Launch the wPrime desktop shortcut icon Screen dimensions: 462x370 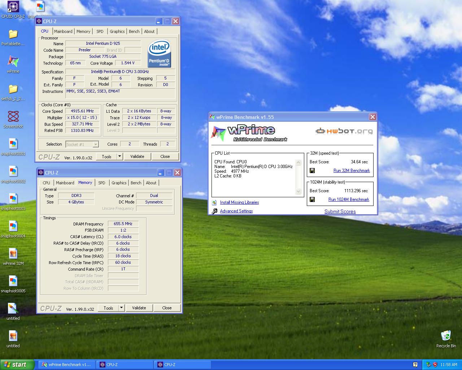(13, 62)
